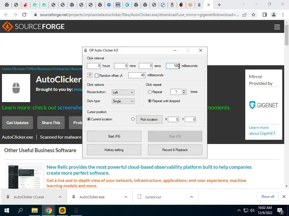Open the yellow app on taskbar
The width and height of the screenshot is (289, 216).
(62, 210)
